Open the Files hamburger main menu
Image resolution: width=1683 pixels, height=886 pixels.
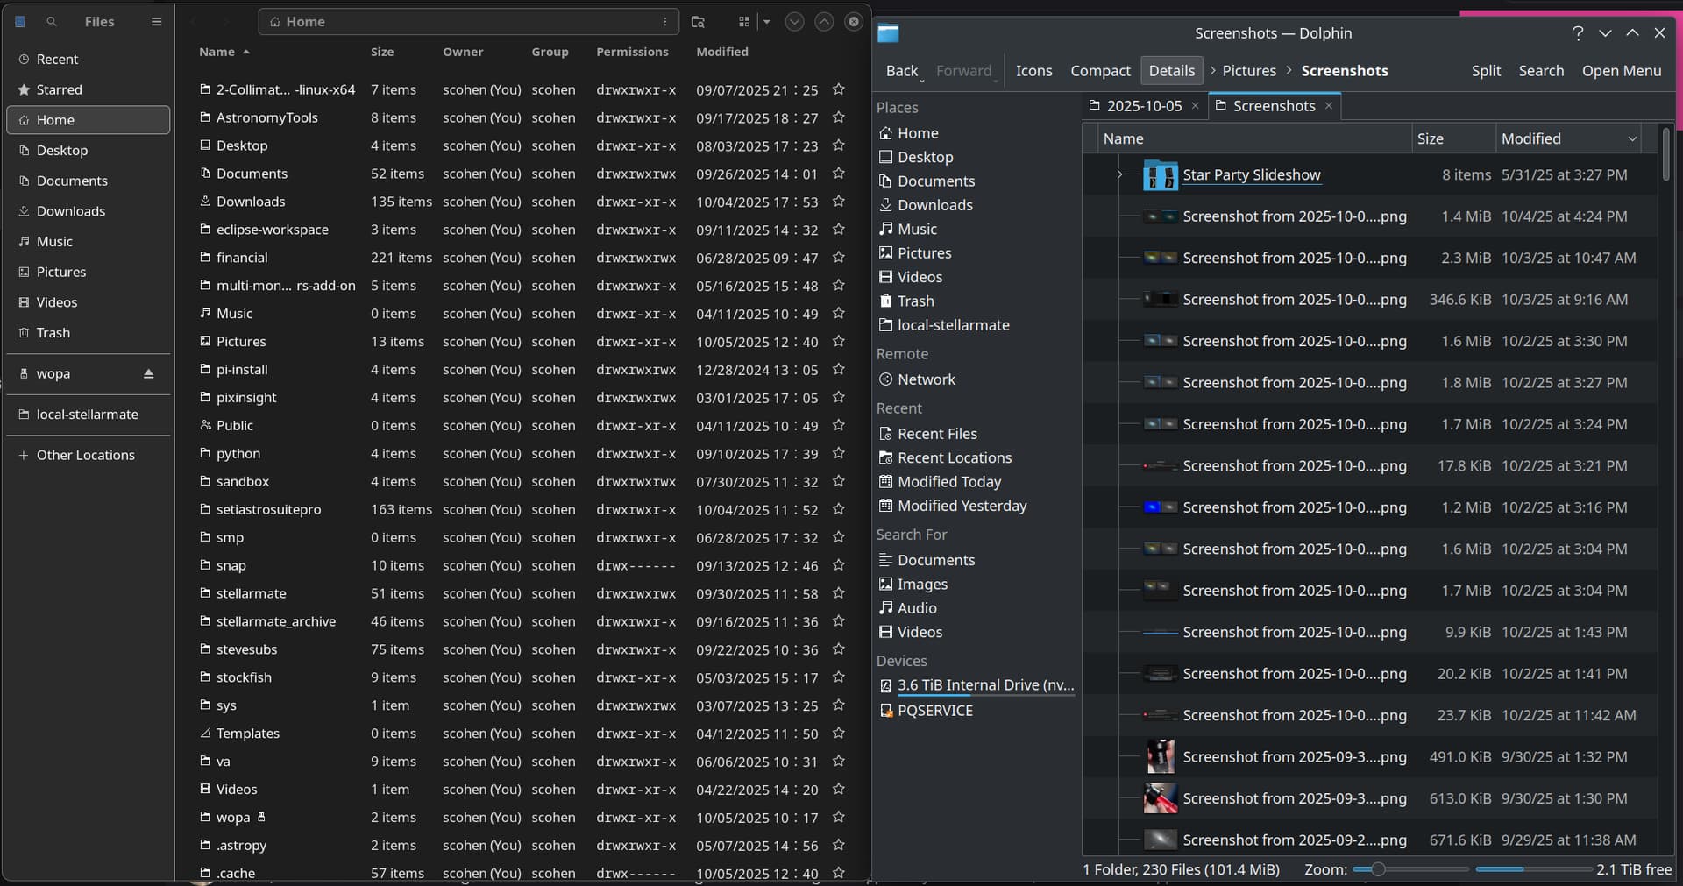156,22
